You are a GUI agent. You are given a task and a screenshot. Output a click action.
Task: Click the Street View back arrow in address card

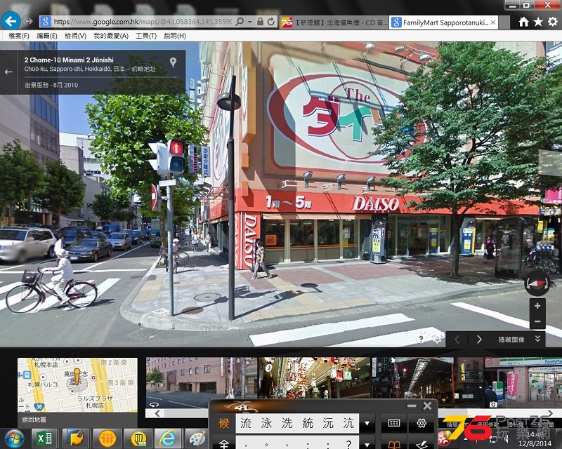tap(8, 72)
